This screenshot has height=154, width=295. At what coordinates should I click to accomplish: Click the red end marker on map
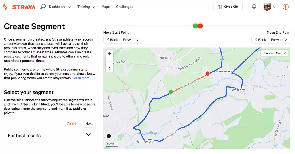tap(207, 74)
